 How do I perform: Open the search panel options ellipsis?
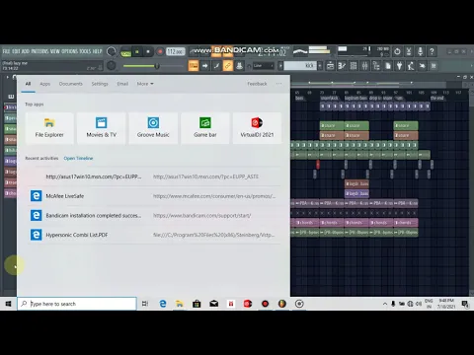click(278, 84)
